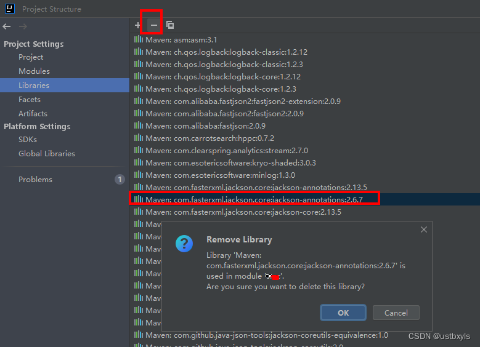This screenshot has height=347, width=480.
Task: Click library icon beside hppc:0.7.2
Action: 139,138
